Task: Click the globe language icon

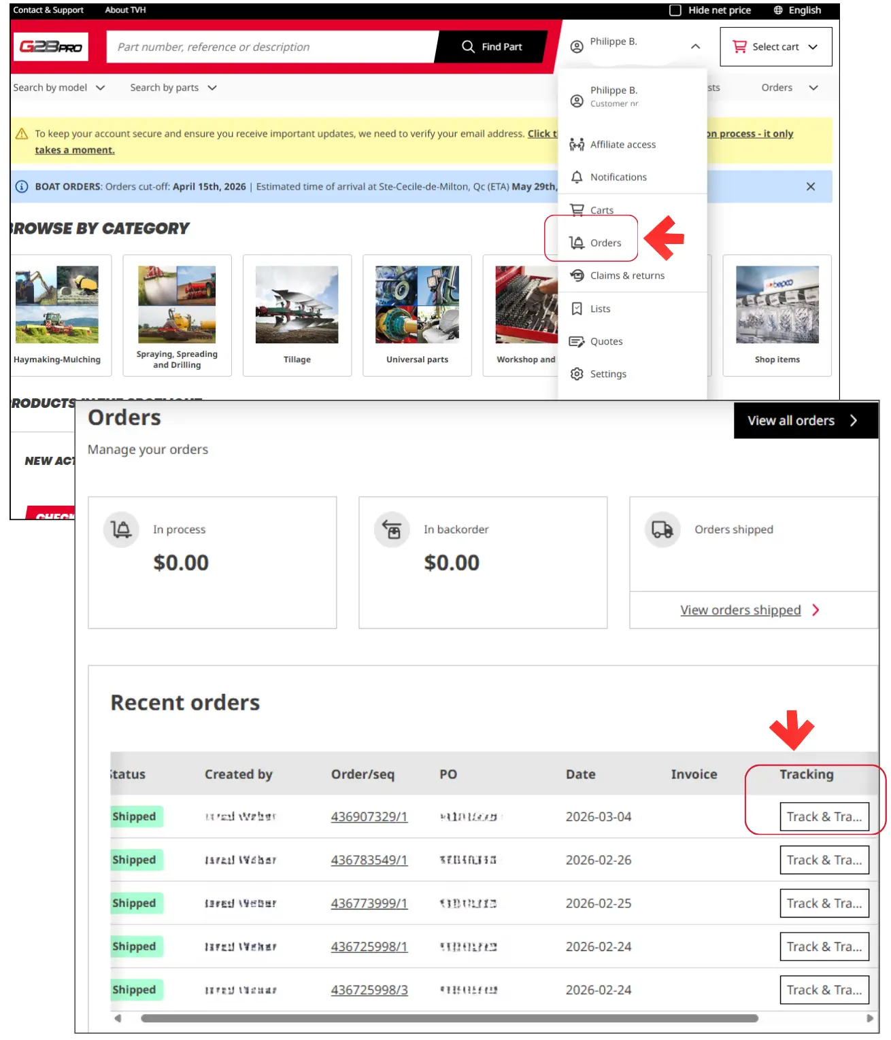Action: [778, 10]
